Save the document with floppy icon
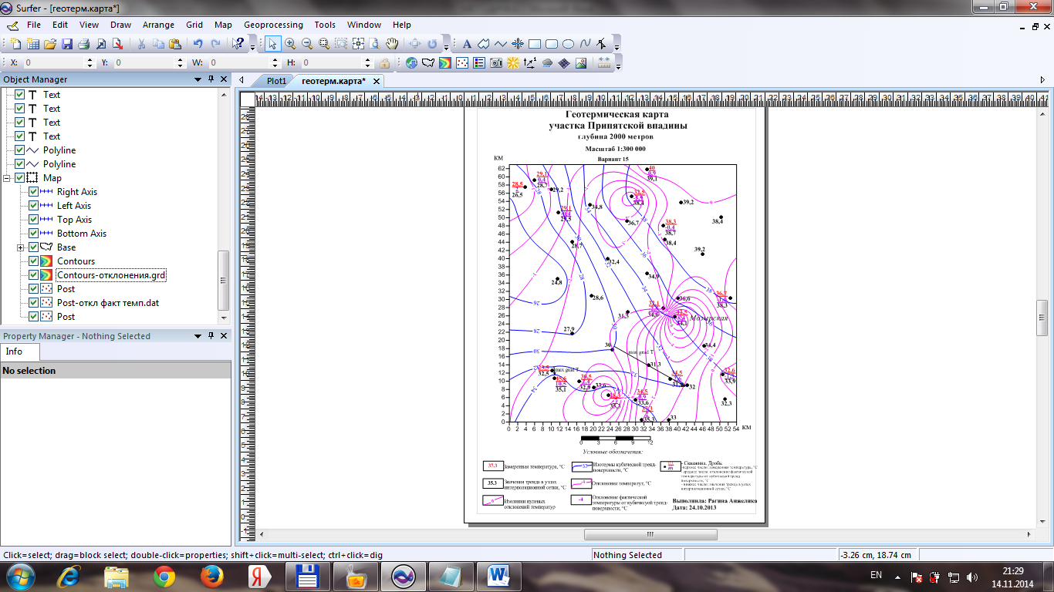 [67, 43]
